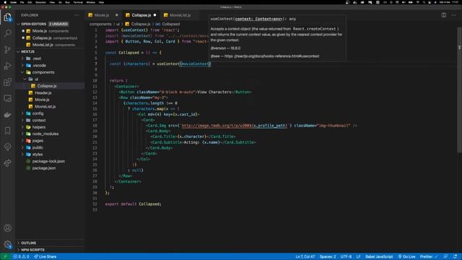Collapse the OPEN EDITORS section
This screenshot has height=260, width=462.
tap(34, 24)
